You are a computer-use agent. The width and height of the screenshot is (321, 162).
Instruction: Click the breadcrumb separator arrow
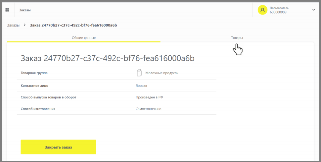[x=25, y=25]
